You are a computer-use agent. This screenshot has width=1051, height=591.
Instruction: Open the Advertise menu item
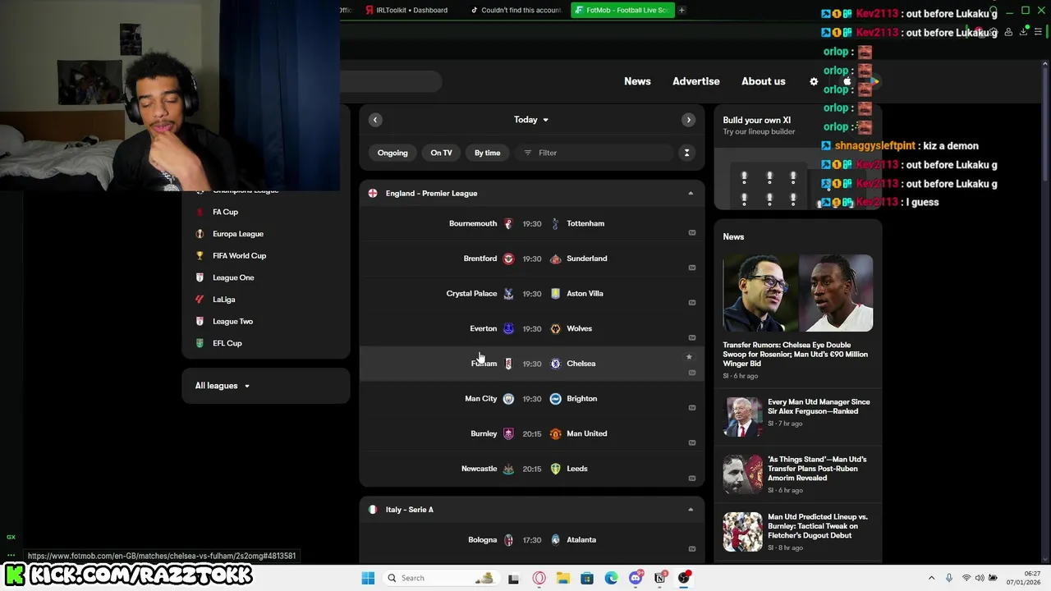[696, 81]
